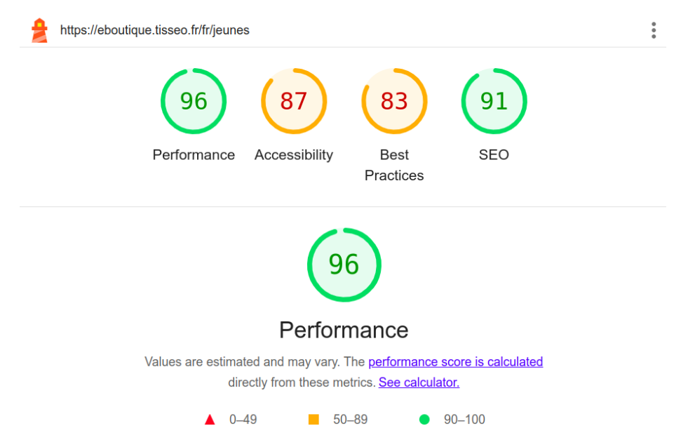Click the SEO gauge showing 91

click(x=494, y=101)
